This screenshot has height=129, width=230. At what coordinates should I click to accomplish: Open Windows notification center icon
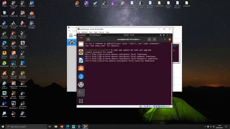point(226,126)
